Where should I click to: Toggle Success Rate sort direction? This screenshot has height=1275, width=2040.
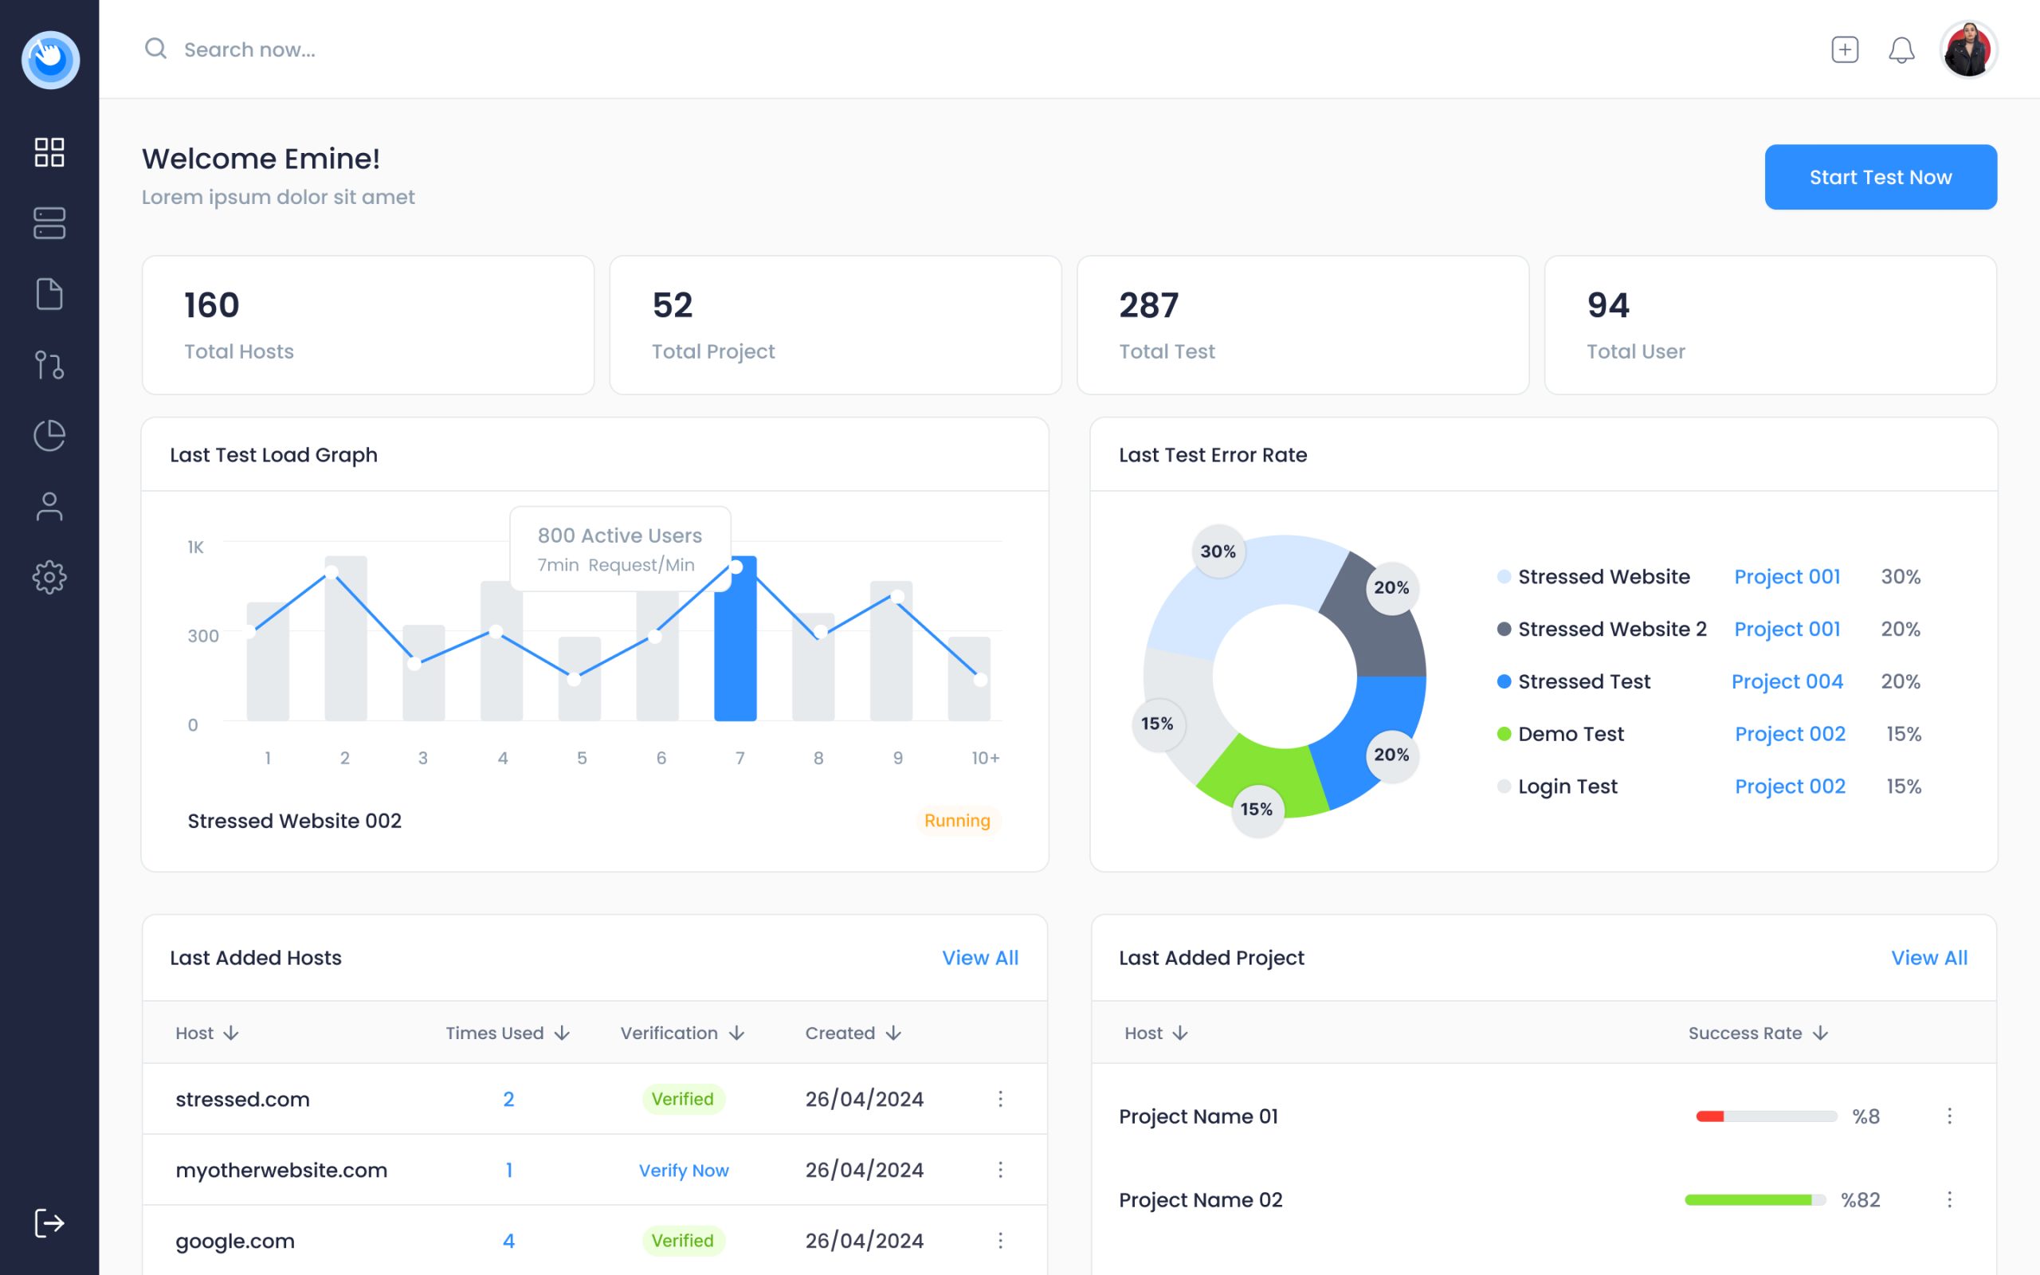click(1821, 1032)
